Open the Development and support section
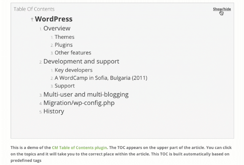 [81, 61]
